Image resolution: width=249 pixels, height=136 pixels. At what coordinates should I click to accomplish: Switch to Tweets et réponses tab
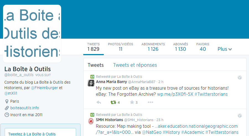pyautogui.click(x=135, y=65)
